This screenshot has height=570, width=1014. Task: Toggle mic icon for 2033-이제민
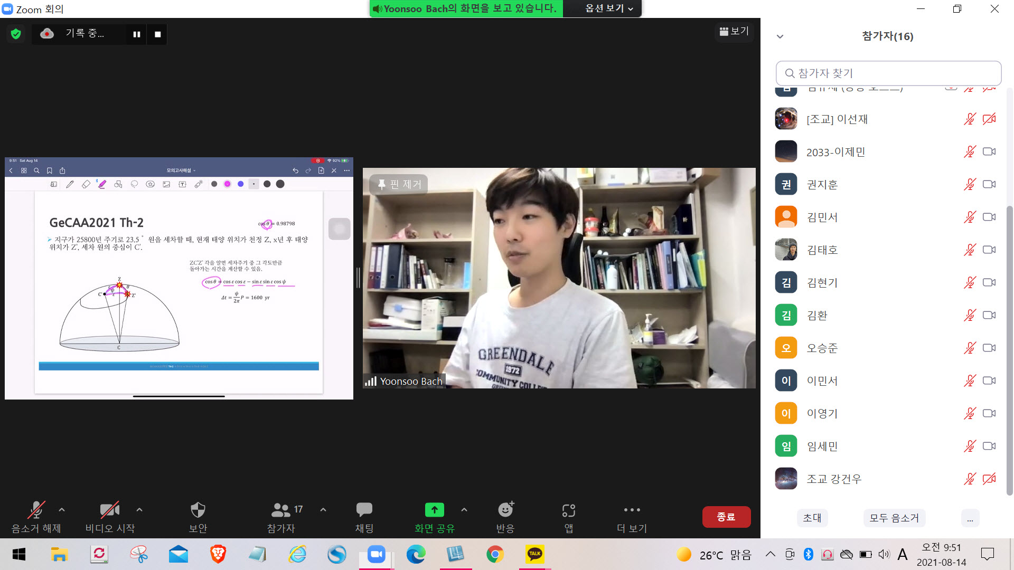[x=970, y=152]
